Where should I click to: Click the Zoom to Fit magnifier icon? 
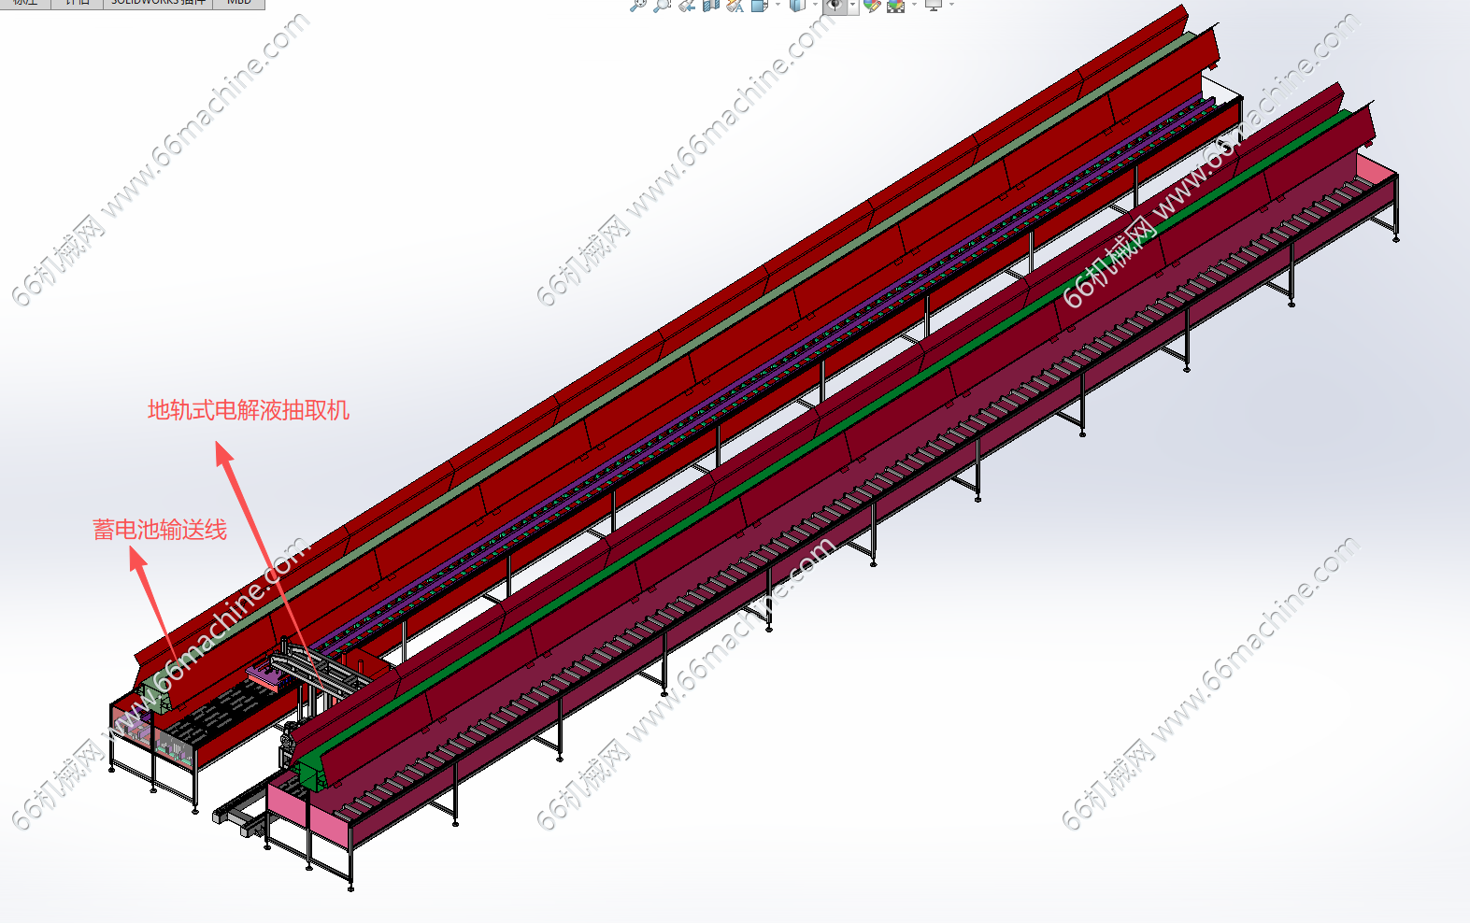(x=638, y=5)
